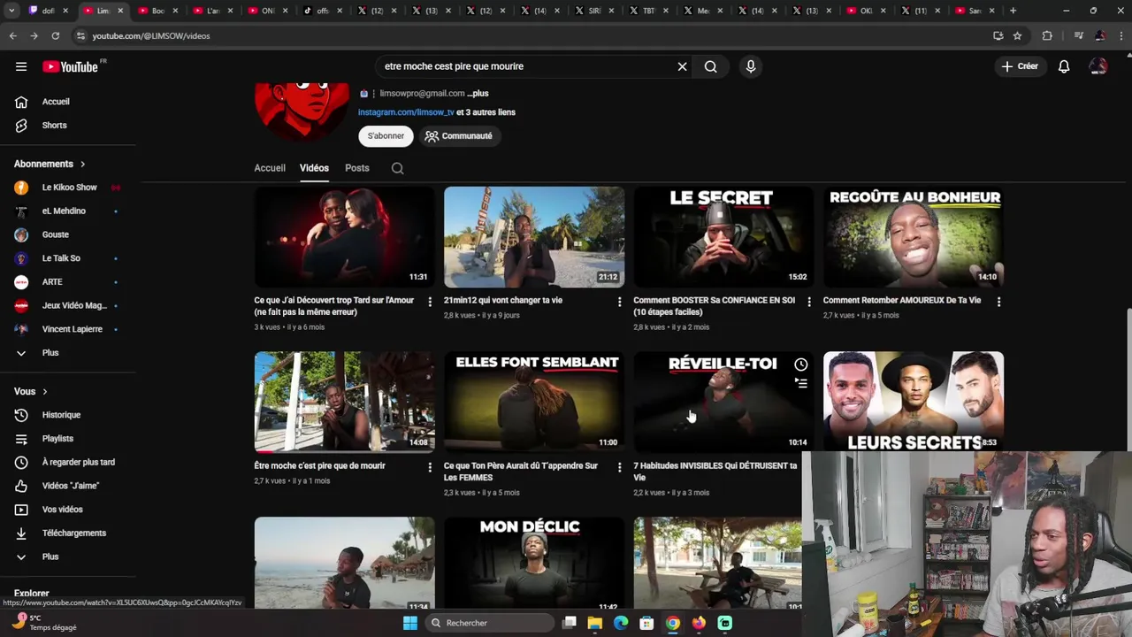Add RÉVEILLE-TOI video to queue

[x=800, y=384]
